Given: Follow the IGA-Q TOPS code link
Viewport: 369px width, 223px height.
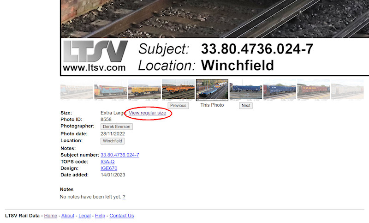Looking at the screenshot, I should [x=107, y=162].
